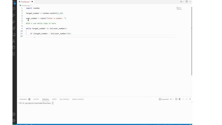
Task: Close the bottom panel
Action: point(190,99)
